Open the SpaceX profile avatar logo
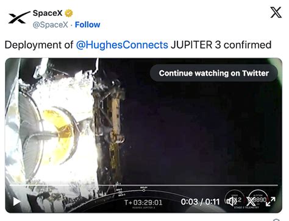The image size is (289, 221). (19, 18)
